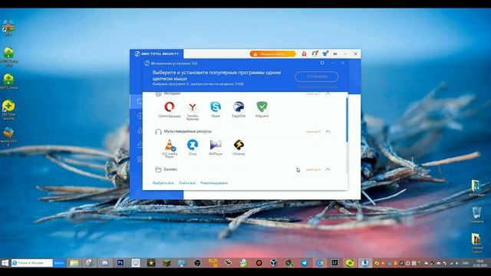491x276 pixels.
Task: Select the Opera browser icon
Action: (170, 107)
